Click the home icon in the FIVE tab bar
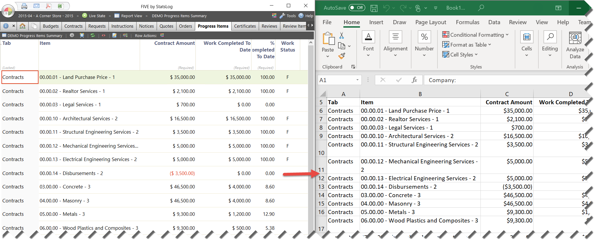 tap(22, 26)
